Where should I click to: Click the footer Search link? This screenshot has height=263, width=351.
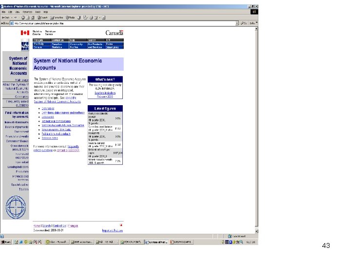[46, 225]
